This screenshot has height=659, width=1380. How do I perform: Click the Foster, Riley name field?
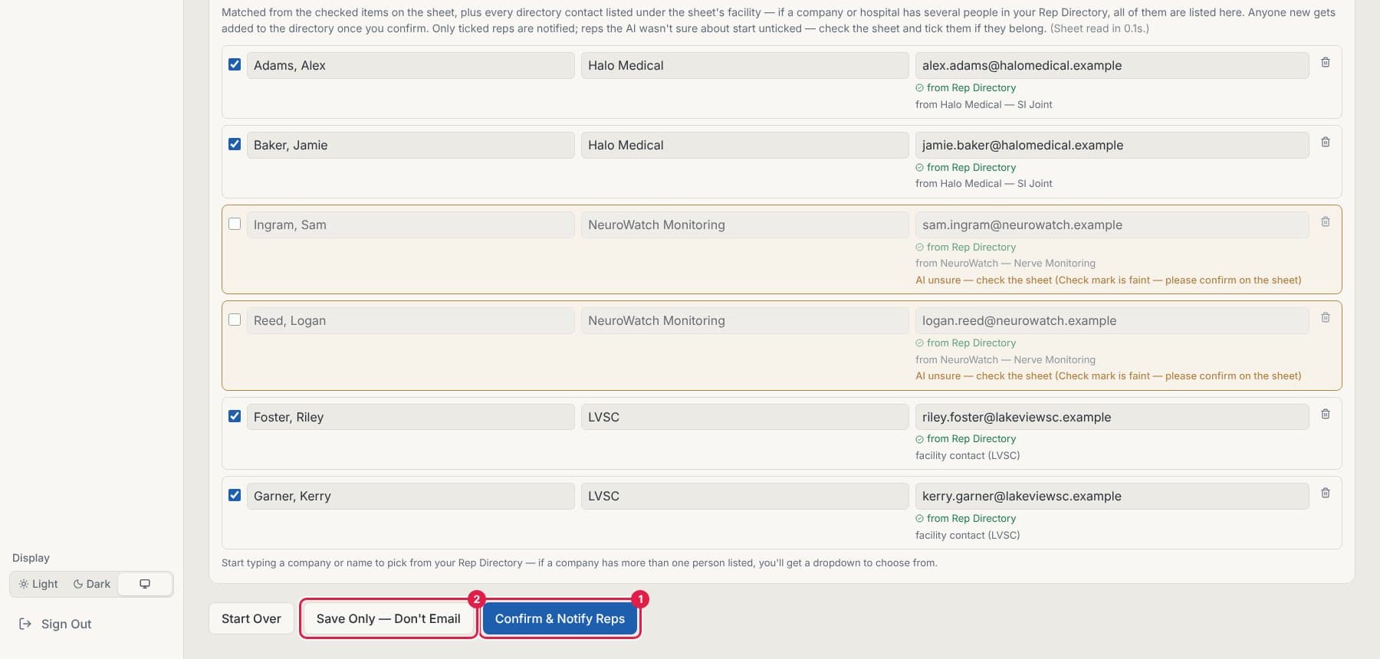tap(410, 417)
